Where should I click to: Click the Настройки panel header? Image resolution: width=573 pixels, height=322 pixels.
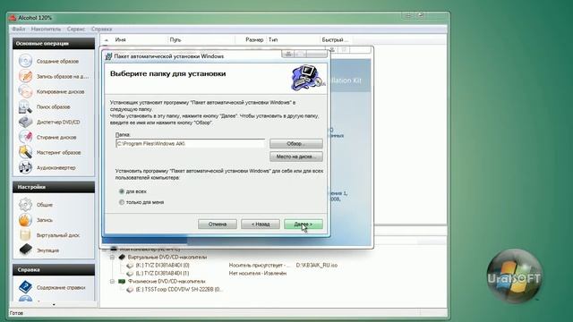pos(54,187)
